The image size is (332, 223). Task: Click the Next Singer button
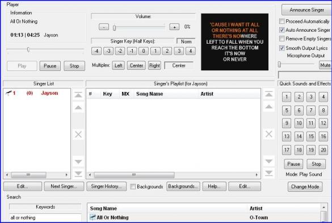pos(64,186)
